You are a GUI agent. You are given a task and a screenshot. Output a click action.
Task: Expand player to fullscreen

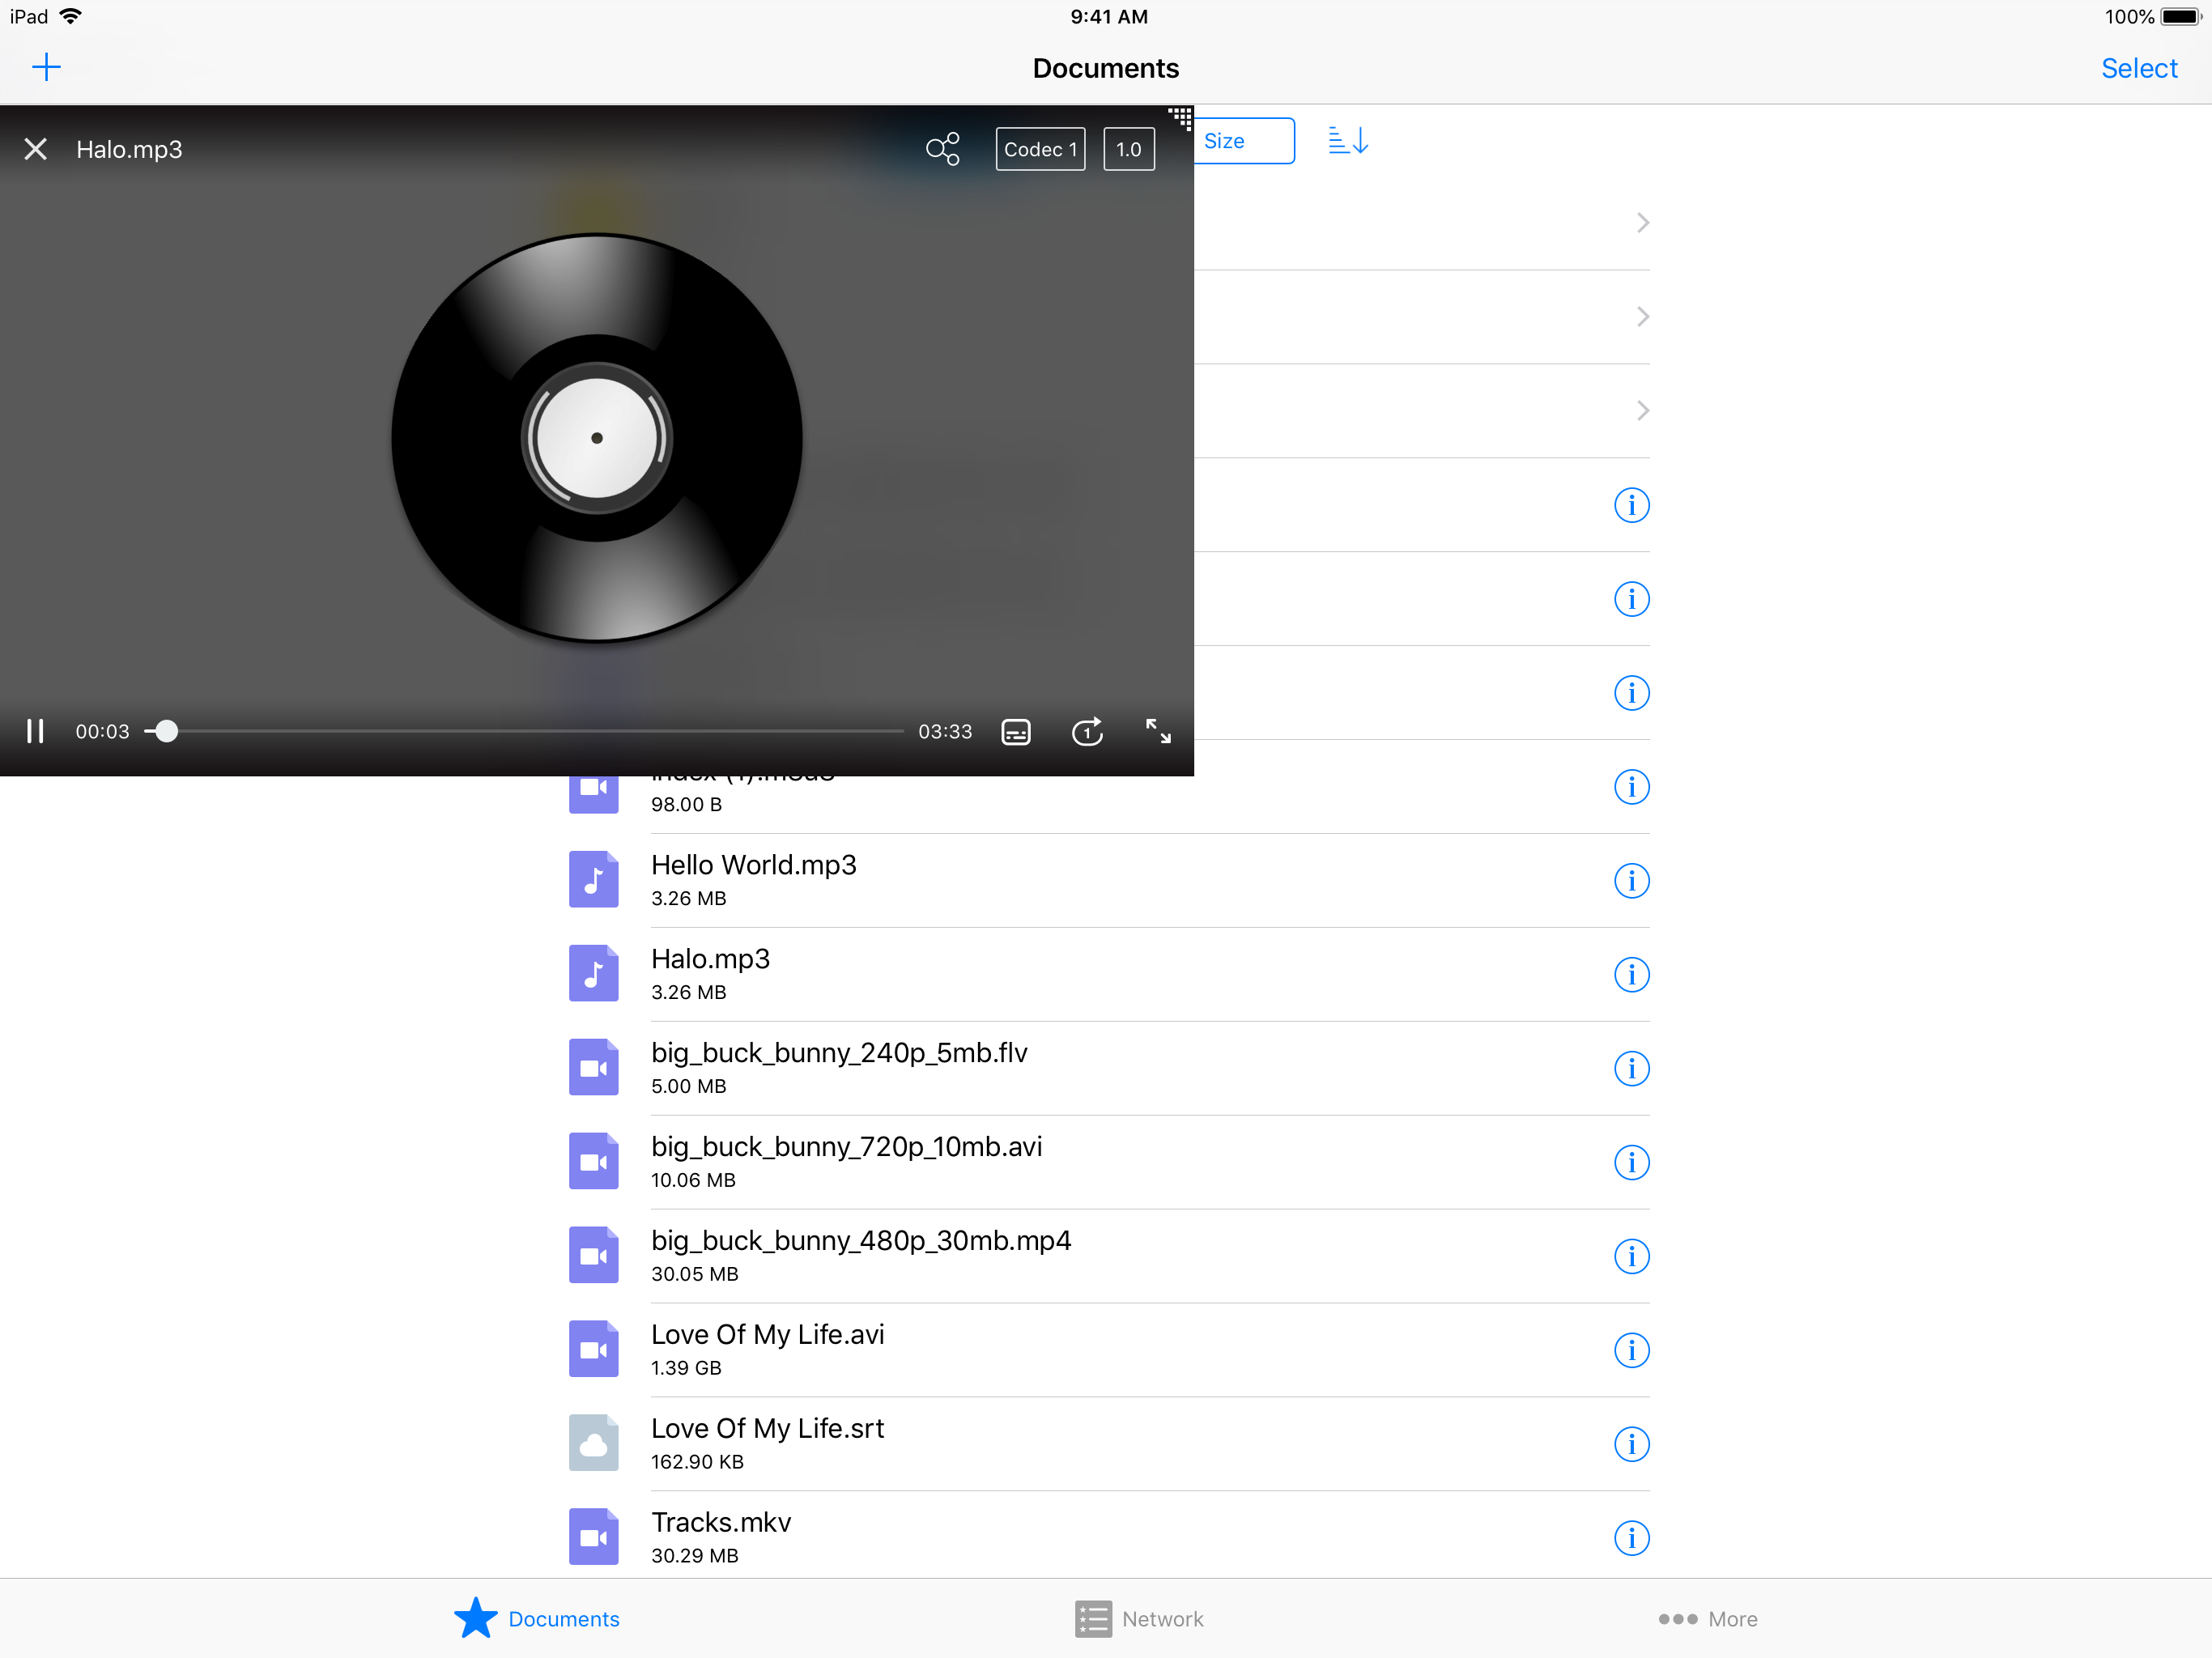point(1158,731)
